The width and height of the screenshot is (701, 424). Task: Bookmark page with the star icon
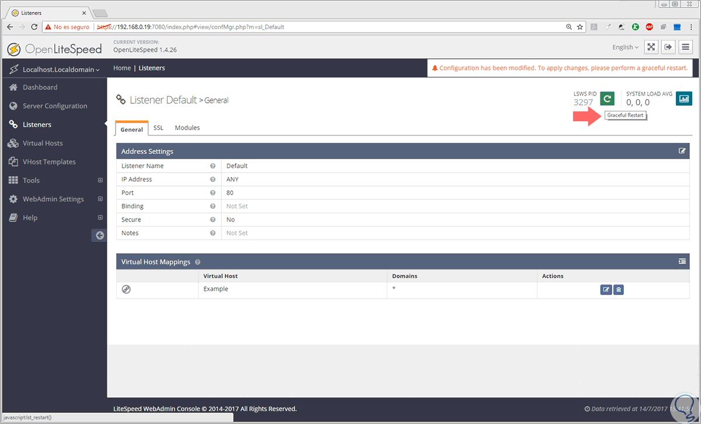580,27
